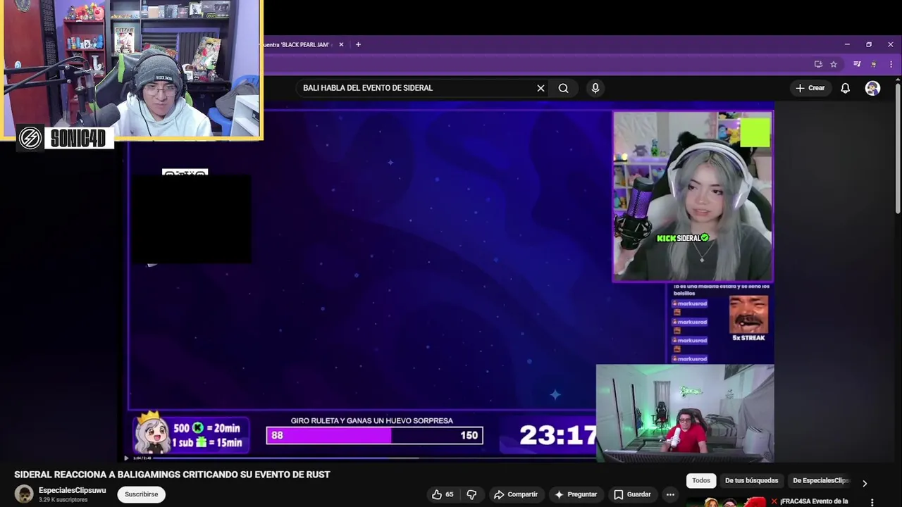The width and height of the screenshot is (902, 507).
Task: Open a new browser tab
Action: click(x=358, y=44)
